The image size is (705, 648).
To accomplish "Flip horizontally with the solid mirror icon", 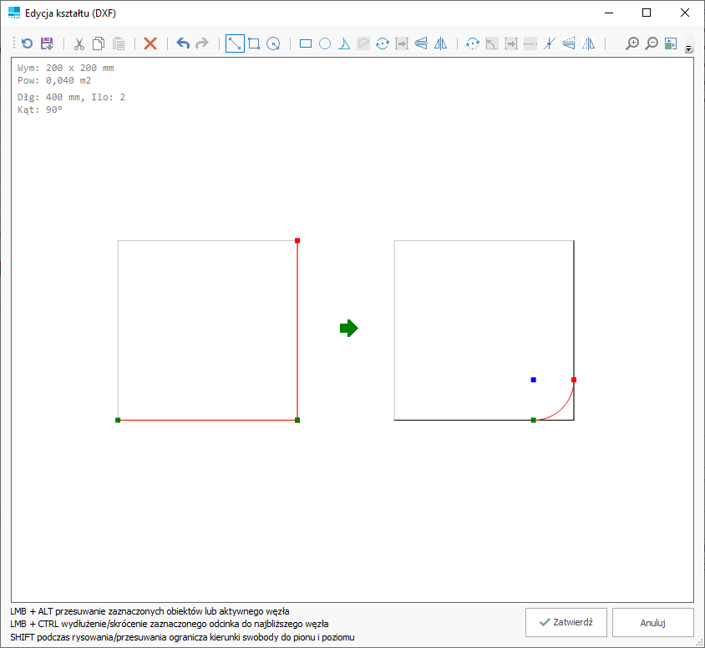I will coord(441,43).
